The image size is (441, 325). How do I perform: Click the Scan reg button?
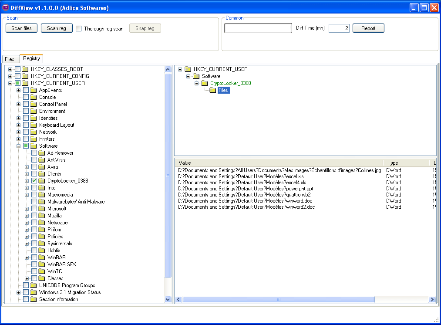coord(57,28)
